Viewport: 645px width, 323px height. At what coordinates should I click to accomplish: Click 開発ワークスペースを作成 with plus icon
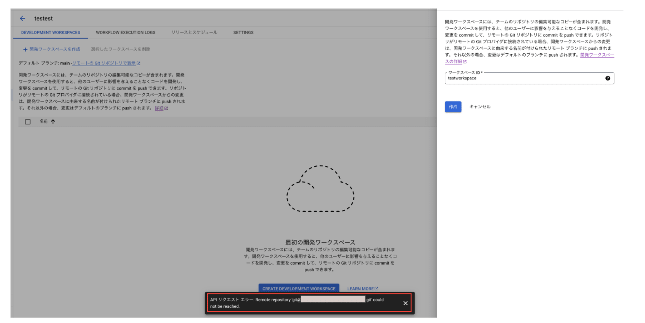(x=52, y=49)
